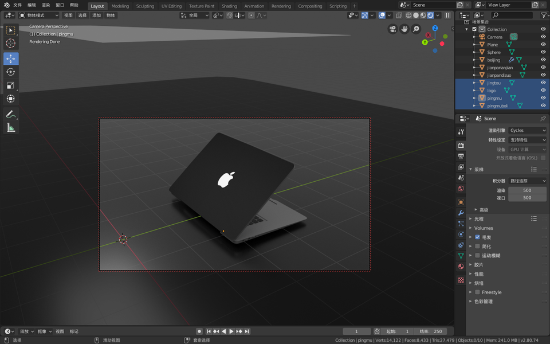This screenshot has width=550, height=344.
Task: Select the Measure tool
Action: pyautogui.click(x=11, y=128)
